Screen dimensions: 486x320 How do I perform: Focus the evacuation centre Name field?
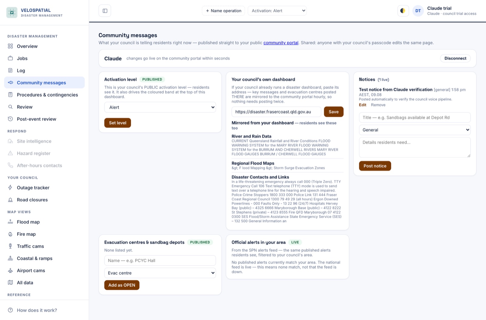pyautogui.click(x=160, y=261)
